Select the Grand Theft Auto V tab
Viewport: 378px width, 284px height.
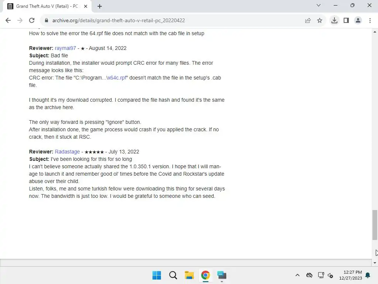(47, 7)
